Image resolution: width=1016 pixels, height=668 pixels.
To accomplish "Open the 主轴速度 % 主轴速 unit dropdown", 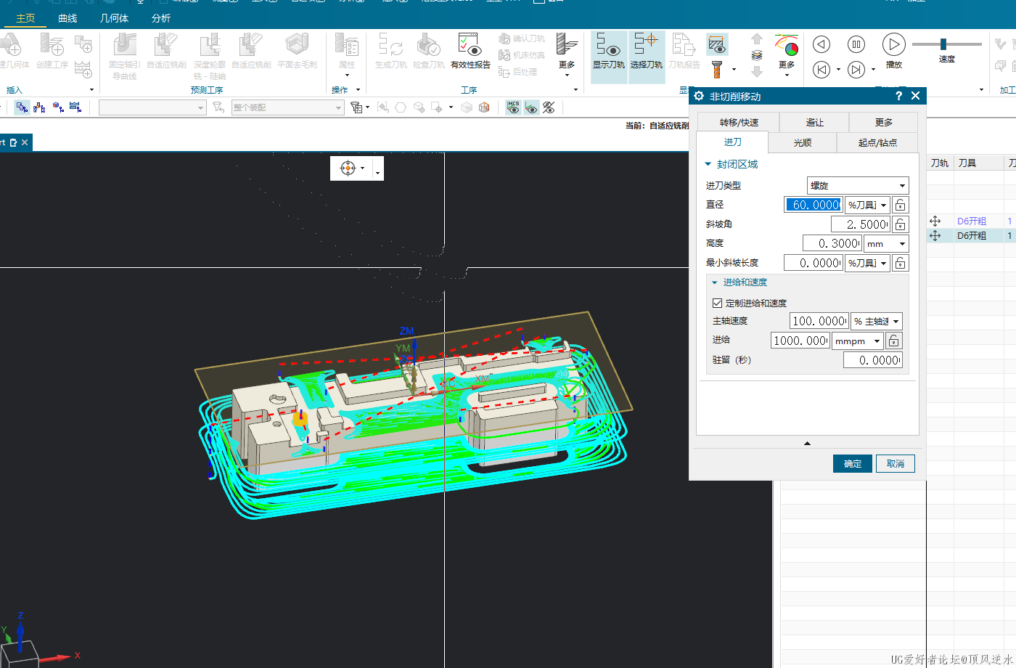I will click(876, 321).
